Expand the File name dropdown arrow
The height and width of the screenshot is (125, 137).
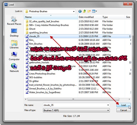[108, 105]
